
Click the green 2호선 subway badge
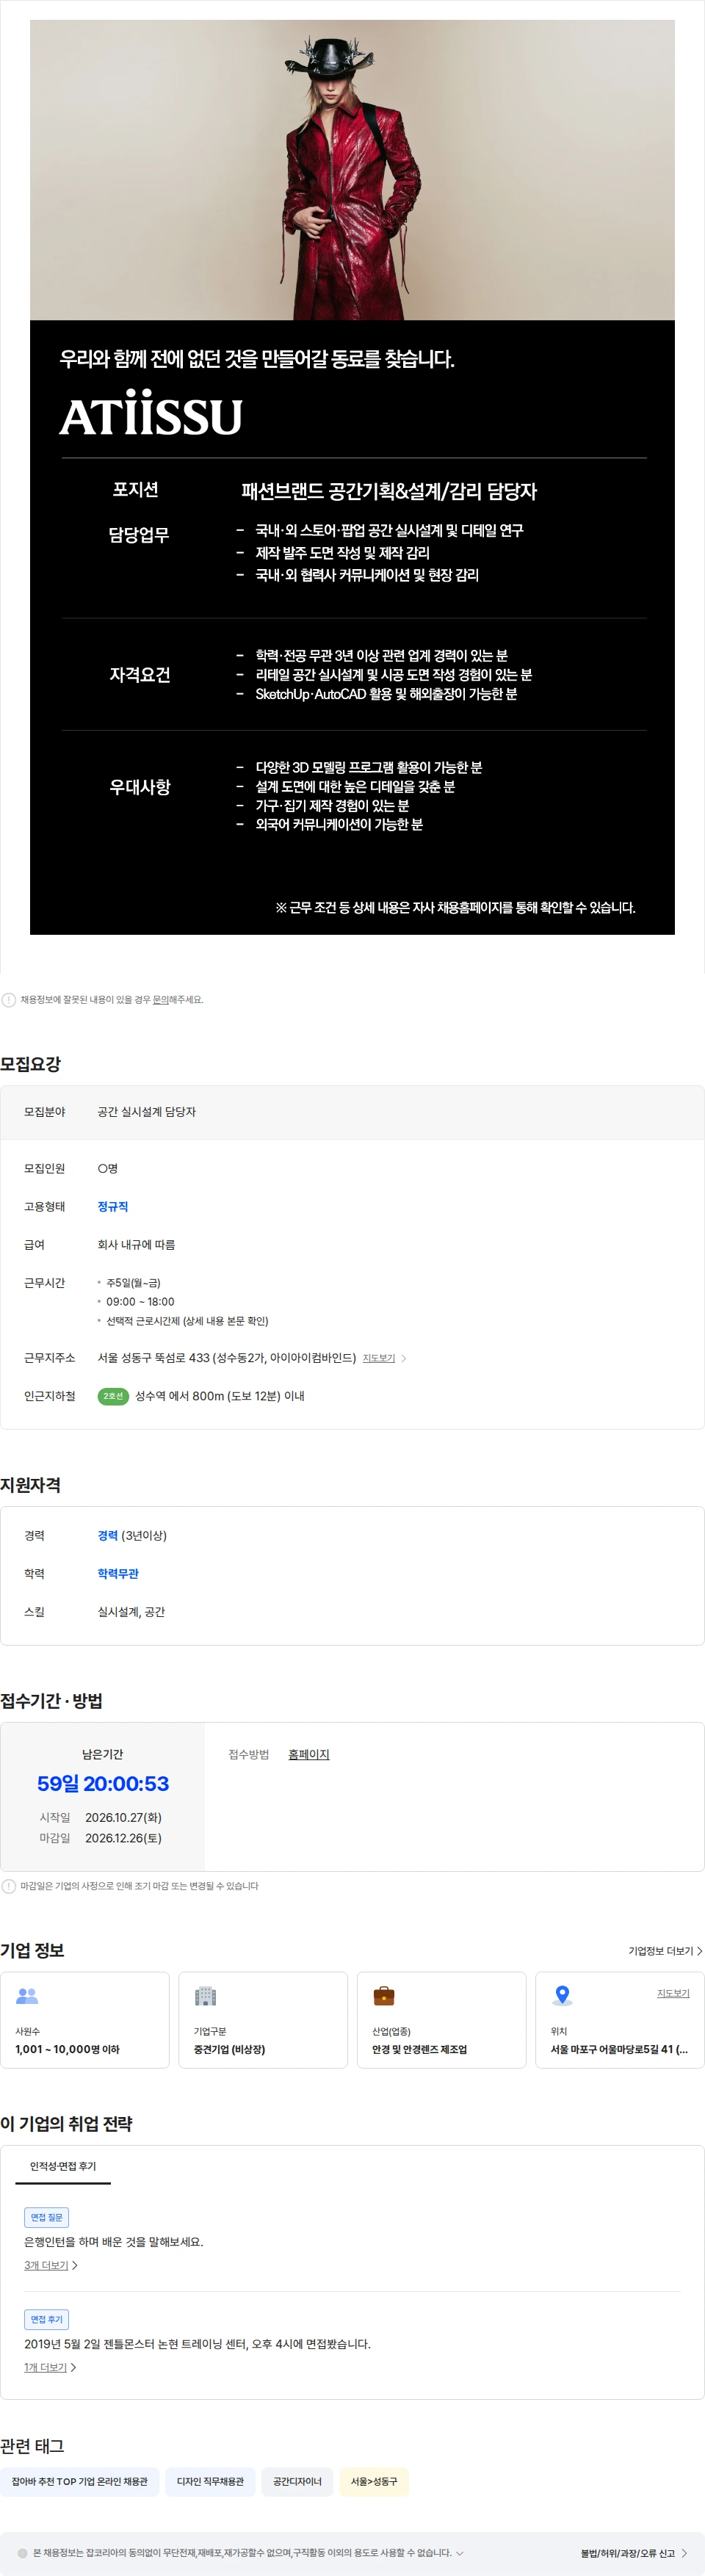tap(113, 1396)
